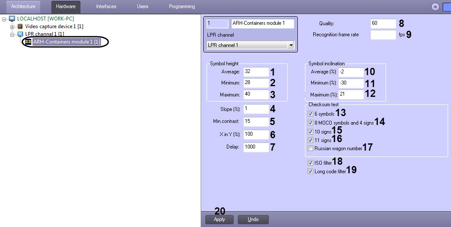
Task: Click Symbol inclination Average (%) field
Action: (x=351, y=72)
